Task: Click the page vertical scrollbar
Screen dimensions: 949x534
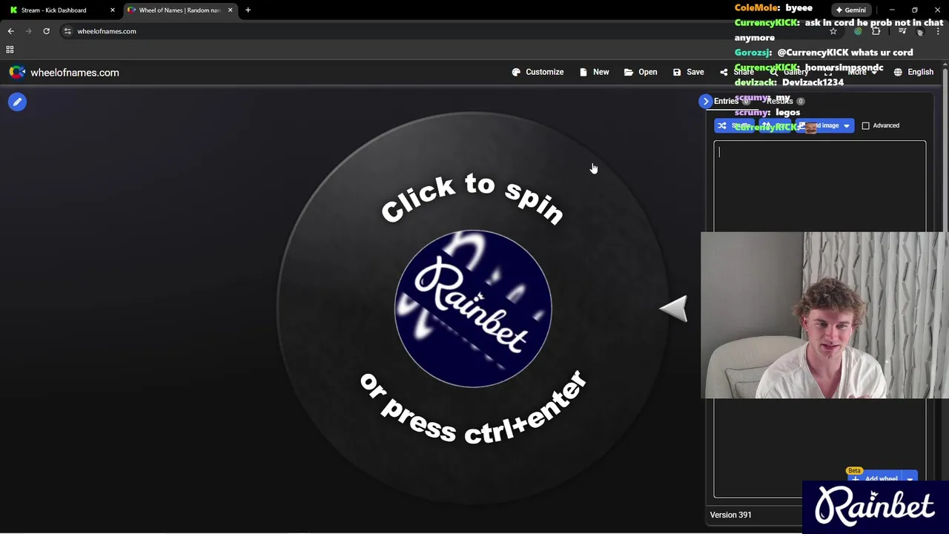Action: [x=945, y=297]
